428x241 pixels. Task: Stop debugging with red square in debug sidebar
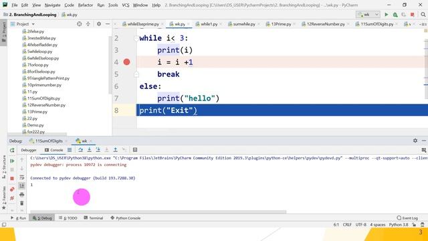pyautogui.click(x=12, y=179)
